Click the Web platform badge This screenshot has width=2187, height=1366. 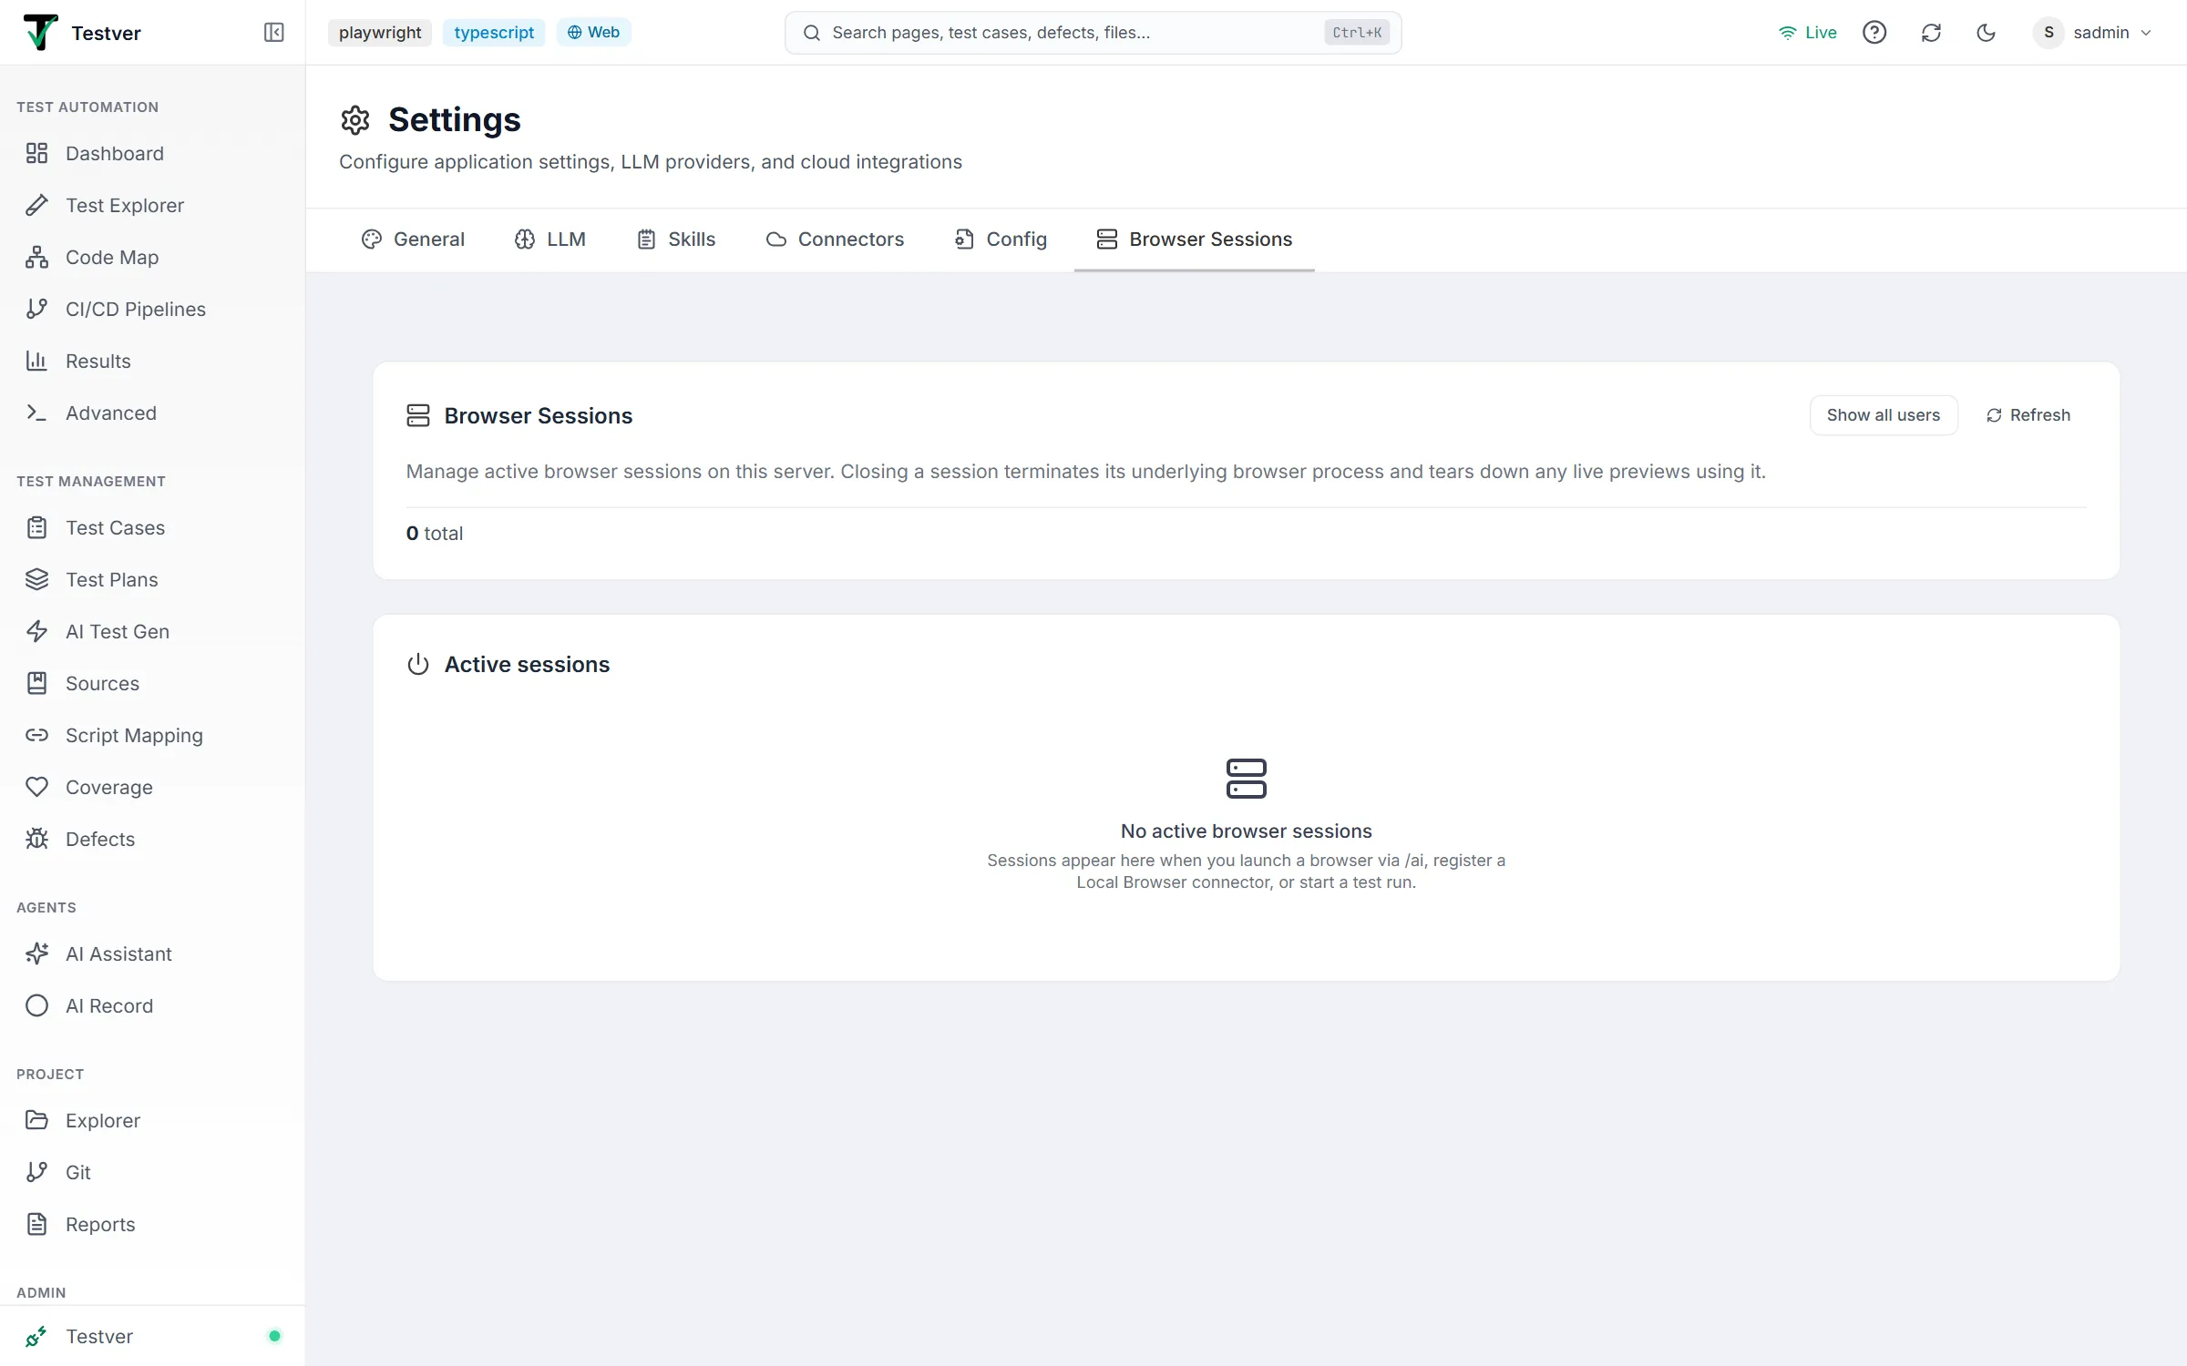coord(593,33)
